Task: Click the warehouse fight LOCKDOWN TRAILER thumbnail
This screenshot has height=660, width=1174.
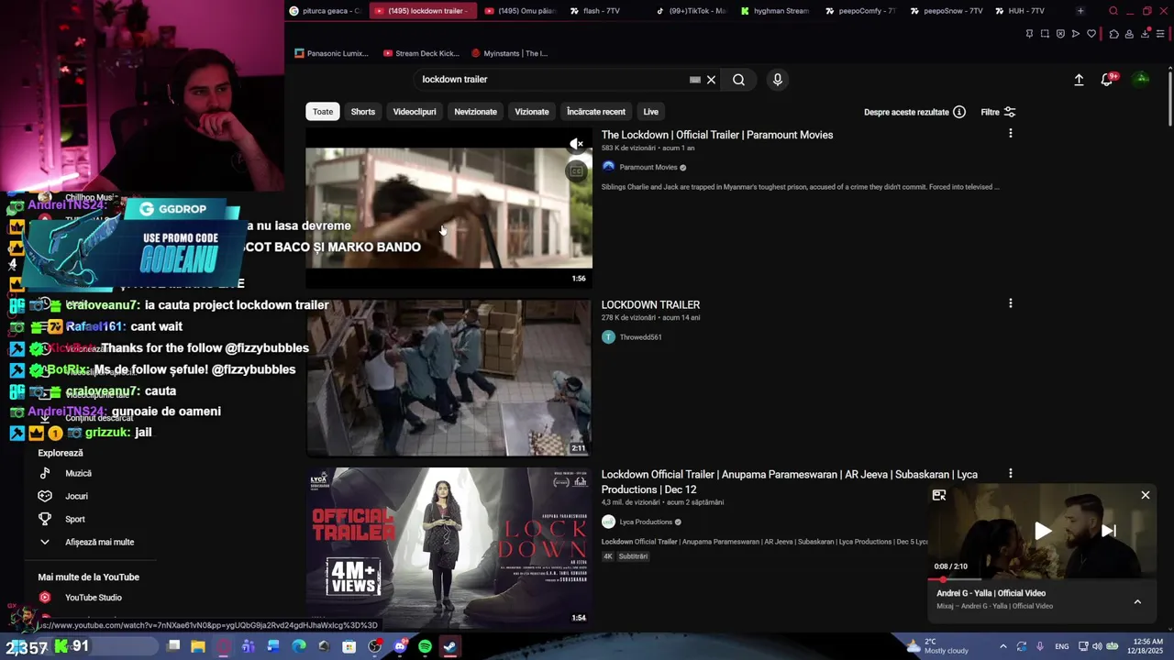Action: coord(449,378)
